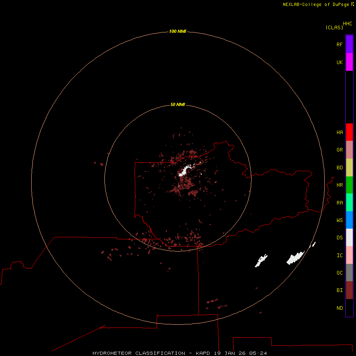
Task: Click the HR green legend swatch
Action: [x=349, y=185]
